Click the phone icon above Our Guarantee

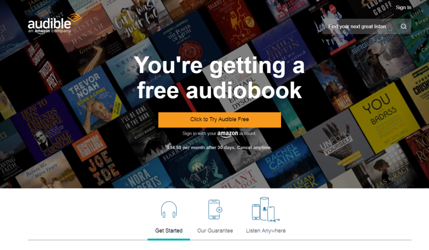pyautogui.click(x=215, y=209)
